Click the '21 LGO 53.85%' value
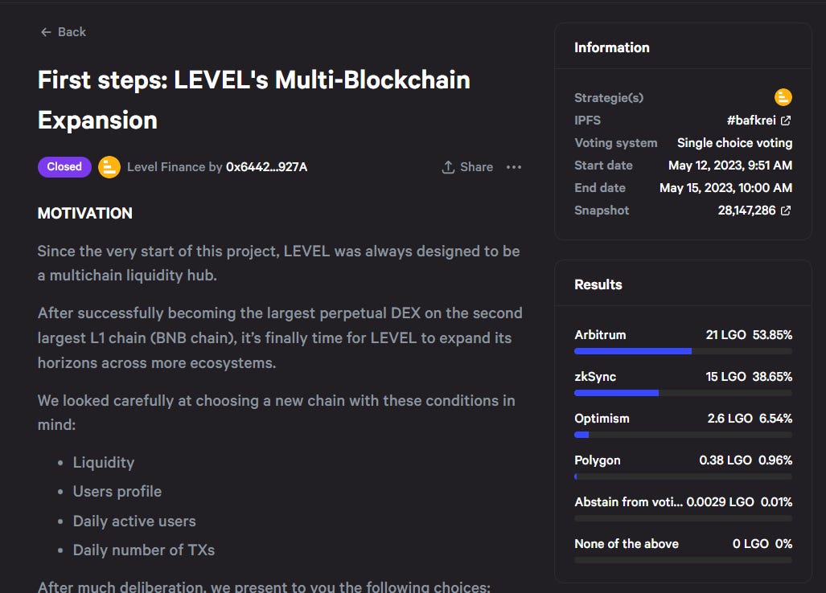 coord(749,334)
